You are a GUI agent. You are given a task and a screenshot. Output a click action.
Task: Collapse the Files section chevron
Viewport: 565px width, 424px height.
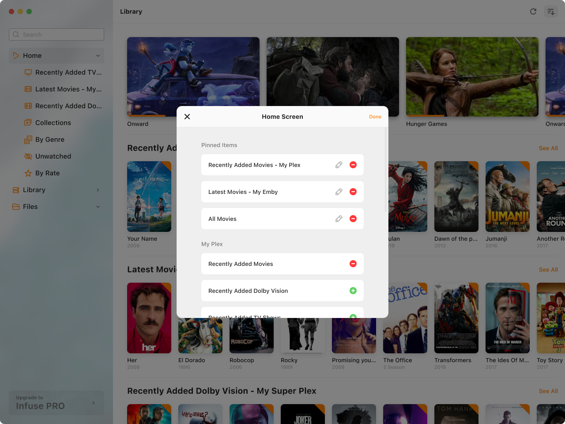click(x=98, y=207)
